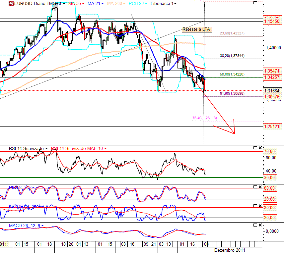Click the 1,30576 price level tag

(x=272, y=97)
